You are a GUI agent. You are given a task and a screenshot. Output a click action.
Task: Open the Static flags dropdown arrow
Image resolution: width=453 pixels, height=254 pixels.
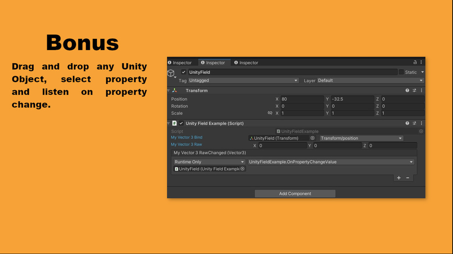[422, 72]
